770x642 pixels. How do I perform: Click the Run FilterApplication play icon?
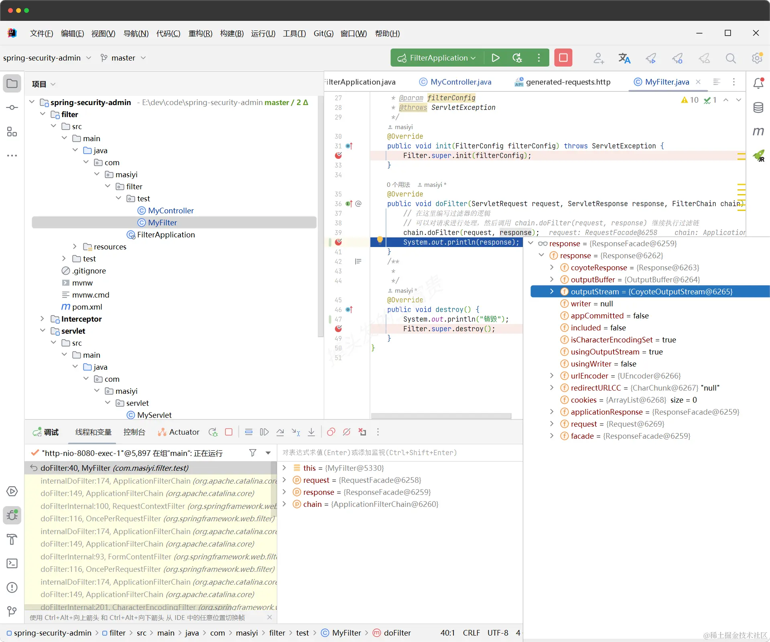496,58
